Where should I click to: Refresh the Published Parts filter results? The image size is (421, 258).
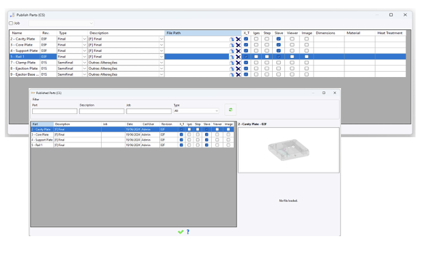pos(230,110)
